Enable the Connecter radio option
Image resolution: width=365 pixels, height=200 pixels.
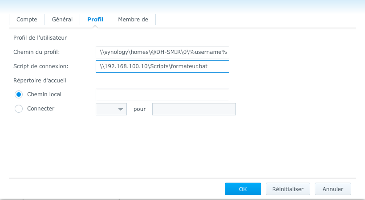click(x=19, y=109)
